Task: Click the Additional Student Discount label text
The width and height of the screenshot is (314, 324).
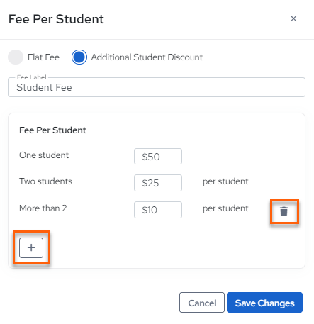Action: [147, 57]
